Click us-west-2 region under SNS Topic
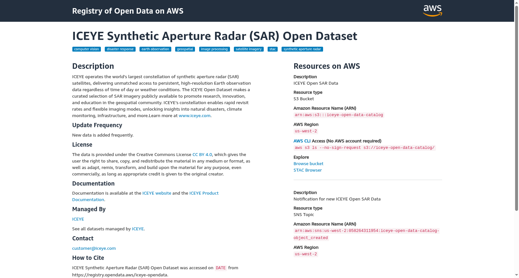The image size is (519, 278). [306, 254]
